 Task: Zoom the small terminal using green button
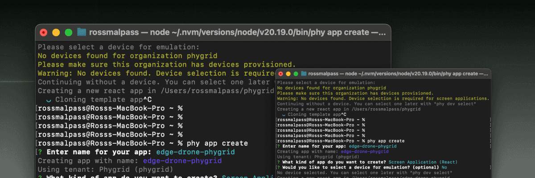pyautogui.click(x=295, y=73)
